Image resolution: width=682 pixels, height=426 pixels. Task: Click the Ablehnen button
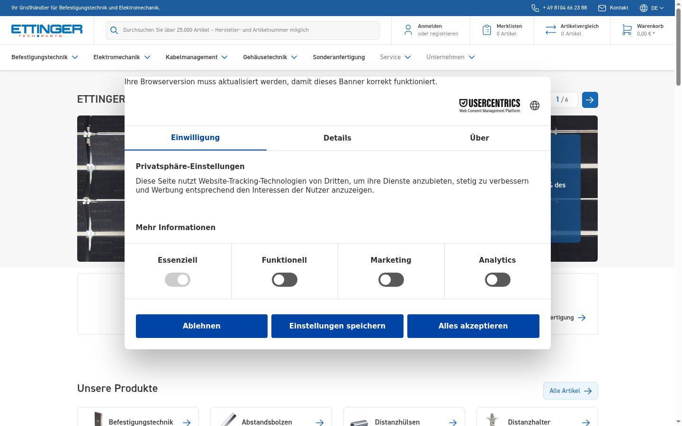pos(202,326)
